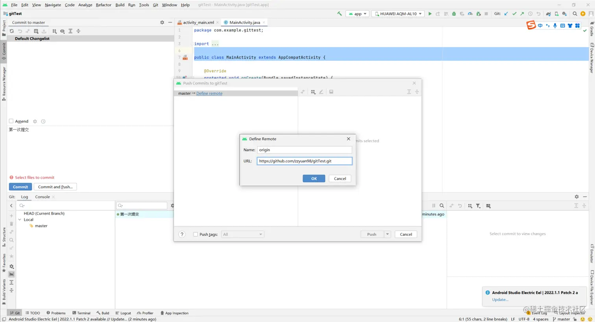The width and height of the screenshot is (595, 322).
Task: Open the profiler gauge icon in the toolbar
Action: tap(470, 14)
